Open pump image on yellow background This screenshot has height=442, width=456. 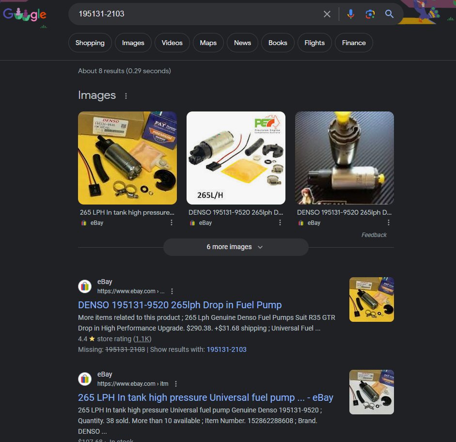coord(127,158)
